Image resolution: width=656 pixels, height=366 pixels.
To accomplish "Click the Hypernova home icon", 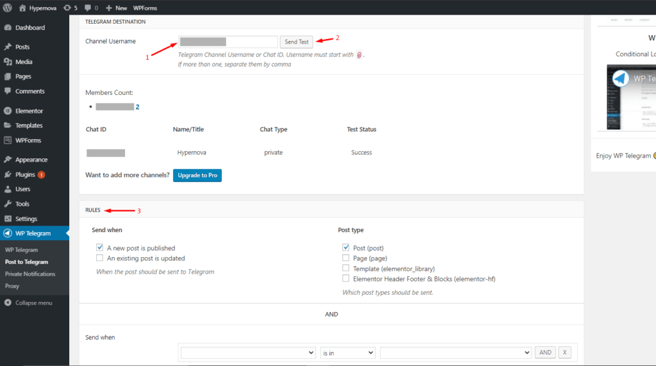I will 23,8.
